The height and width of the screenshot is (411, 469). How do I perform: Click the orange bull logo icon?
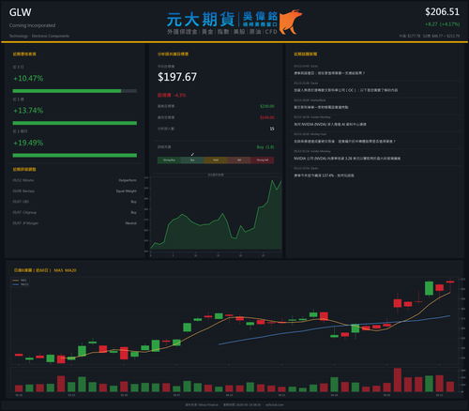pyautogui.click(x=290, y=22)
